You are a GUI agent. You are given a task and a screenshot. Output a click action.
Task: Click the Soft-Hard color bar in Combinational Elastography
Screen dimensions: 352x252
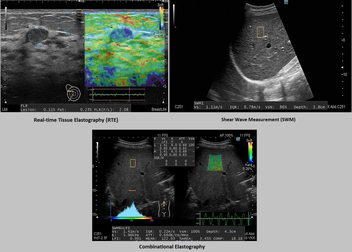[x=250, y=152]
